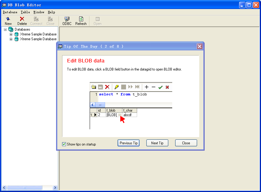Select second Xtreme Sample Database entry

(38, 39)
